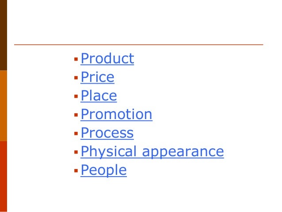Viewport: 282px width, 212px height.
Task: Follow the Place link
Action: 99,96
